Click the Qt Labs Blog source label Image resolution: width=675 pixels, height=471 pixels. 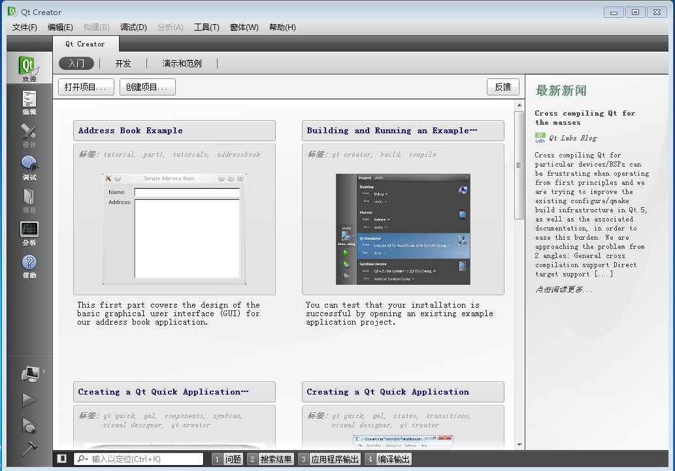coord(572,138)
